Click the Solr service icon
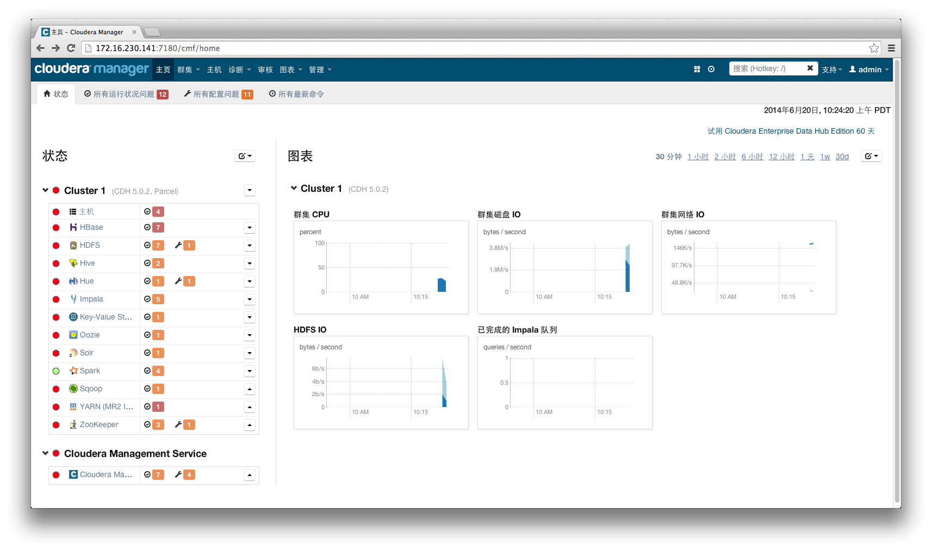The image size is (932, 551). tap(73, 353)
